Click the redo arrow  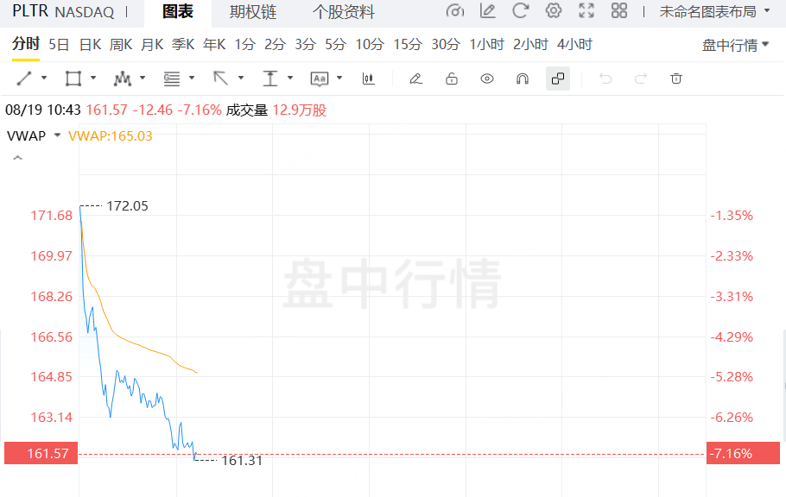(x=641, y=79)
